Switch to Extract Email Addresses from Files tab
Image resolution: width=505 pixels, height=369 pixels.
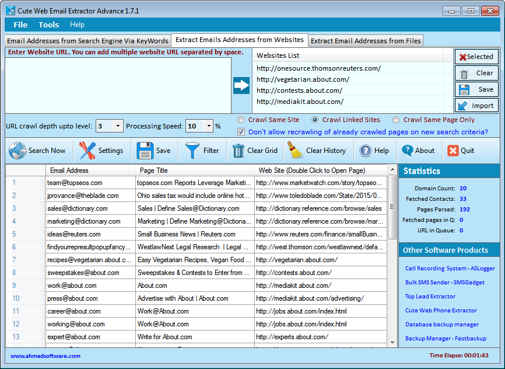click(x=365, y=41)
